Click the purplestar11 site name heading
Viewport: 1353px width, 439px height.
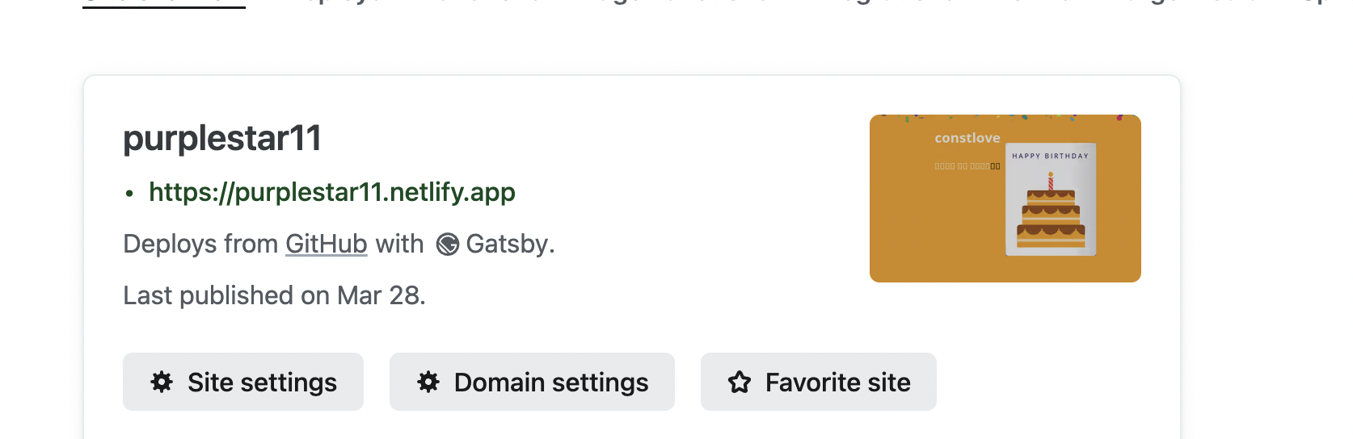point(222,138)
